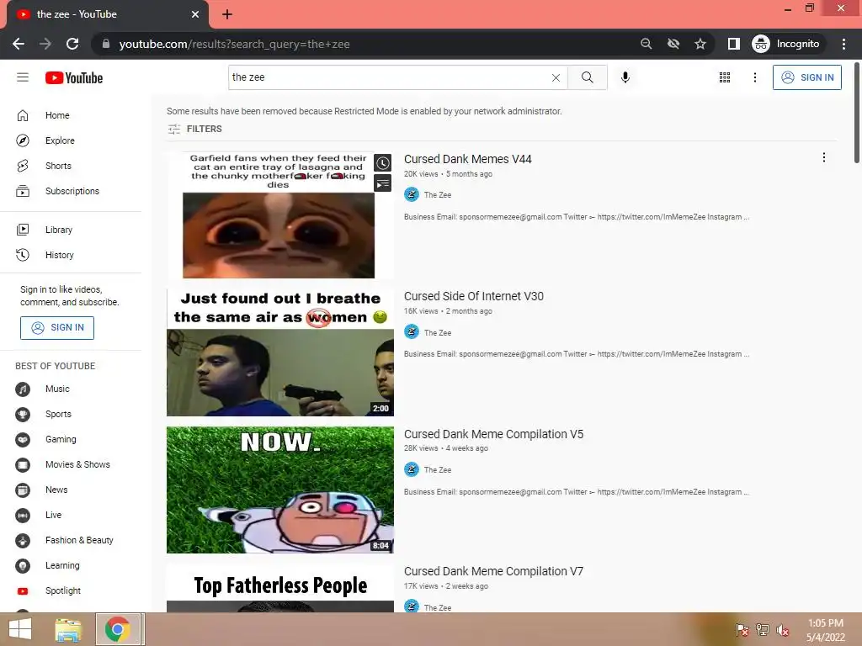Reload the page with the refresh icon

(x=72, y=44)
